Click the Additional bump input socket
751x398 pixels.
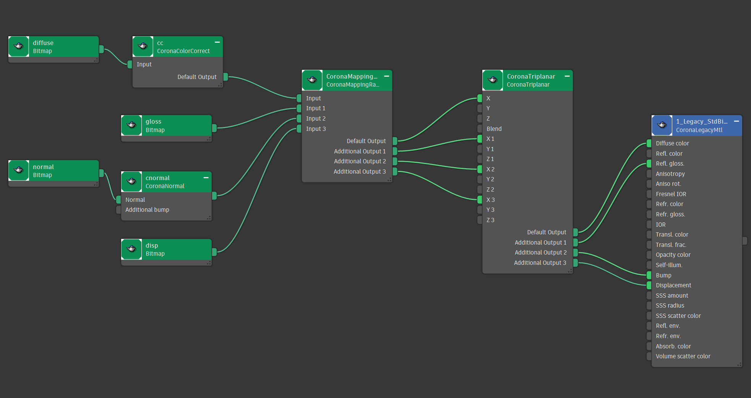[118, 210]
